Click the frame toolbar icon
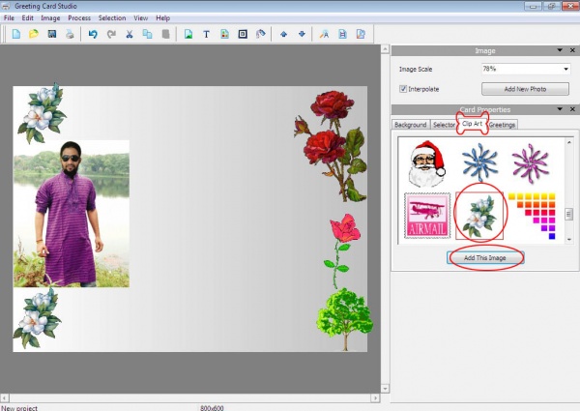 point(243,34)
